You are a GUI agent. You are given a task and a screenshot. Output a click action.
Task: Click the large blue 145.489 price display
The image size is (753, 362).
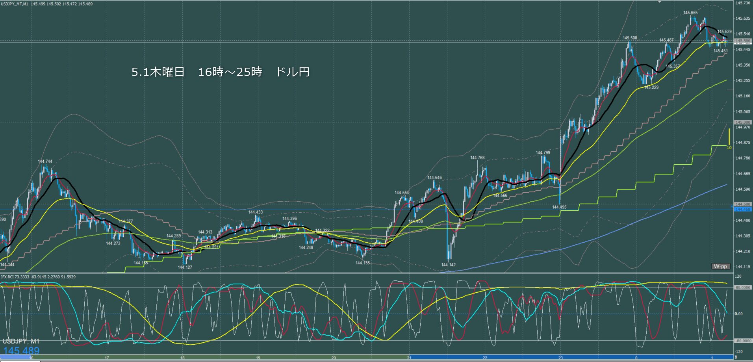click(21, 351)
